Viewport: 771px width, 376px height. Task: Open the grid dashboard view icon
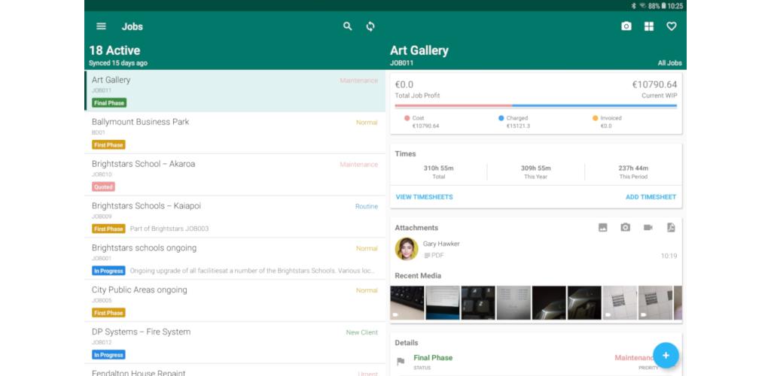pos(649,26)
